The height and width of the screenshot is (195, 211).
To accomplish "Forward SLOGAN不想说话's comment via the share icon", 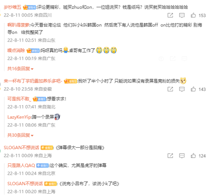I will point(170,156).
